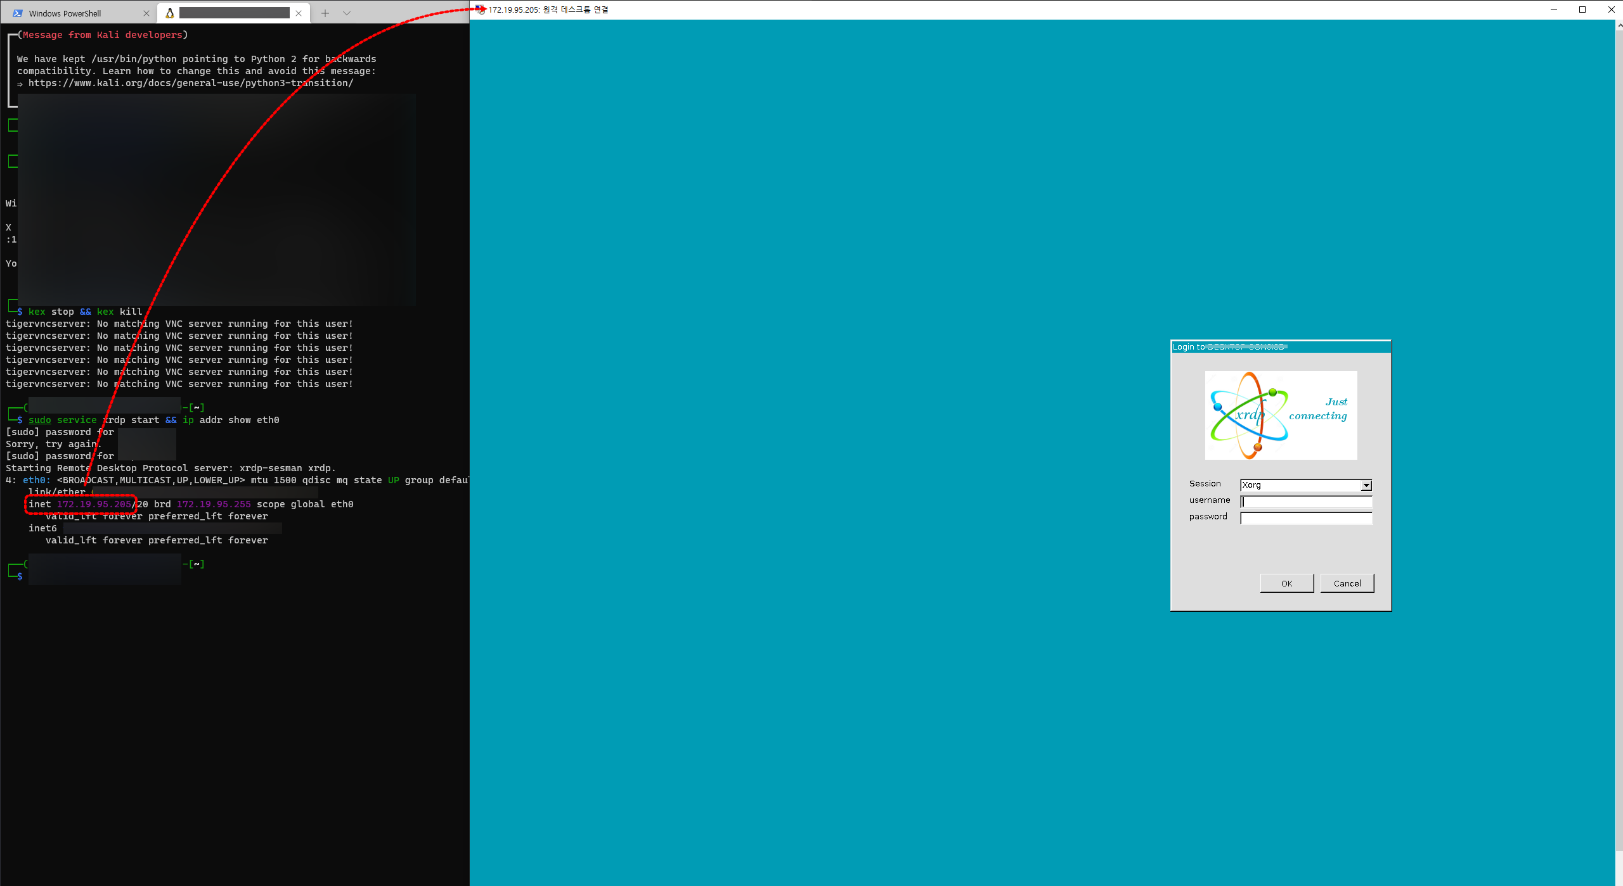Expand the terminal profiles dropdown chevron

(347, 13)
